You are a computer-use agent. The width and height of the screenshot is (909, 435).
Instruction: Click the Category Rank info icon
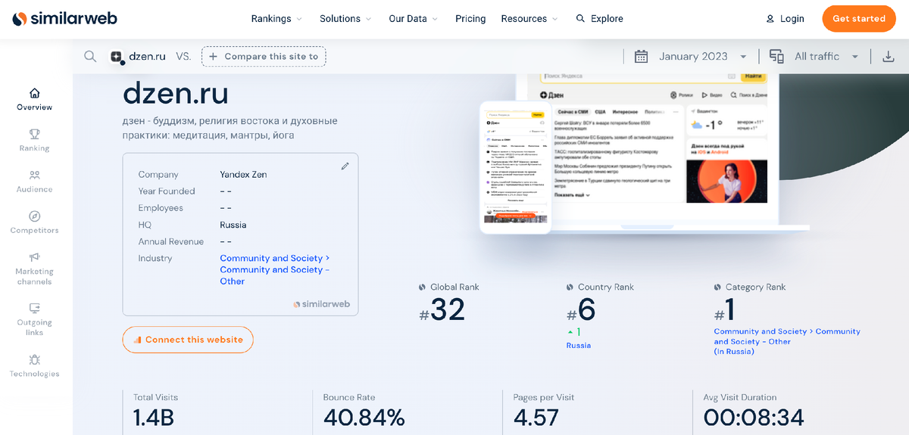tap(717, 287)
